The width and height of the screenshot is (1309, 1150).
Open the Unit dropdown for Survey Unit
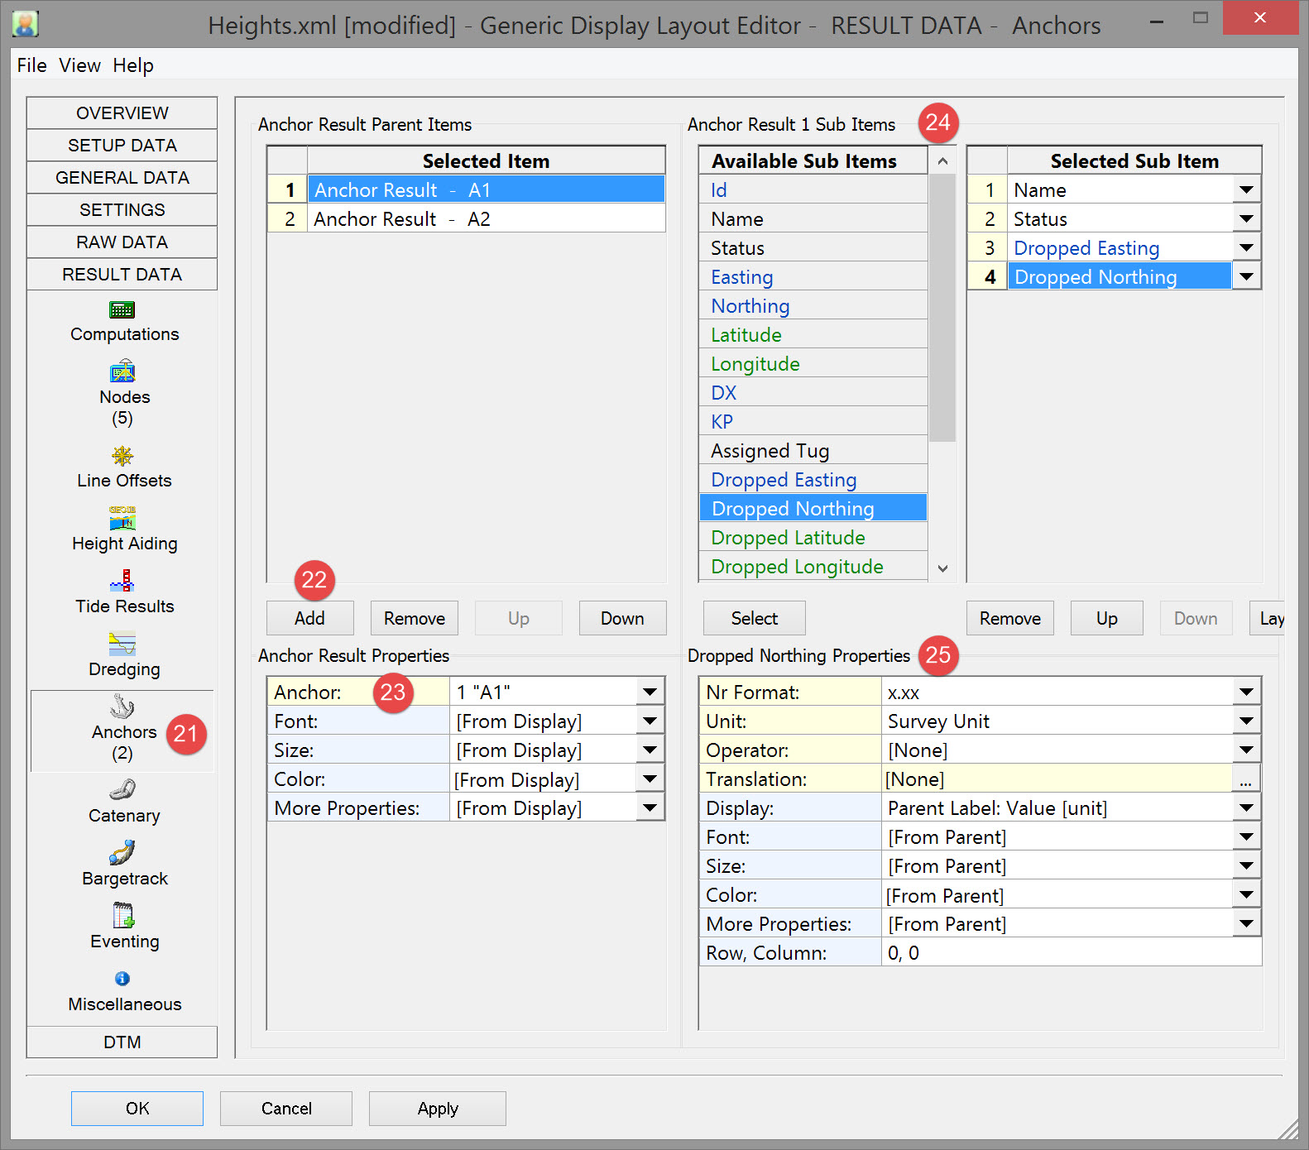[x=1246, y=721]
